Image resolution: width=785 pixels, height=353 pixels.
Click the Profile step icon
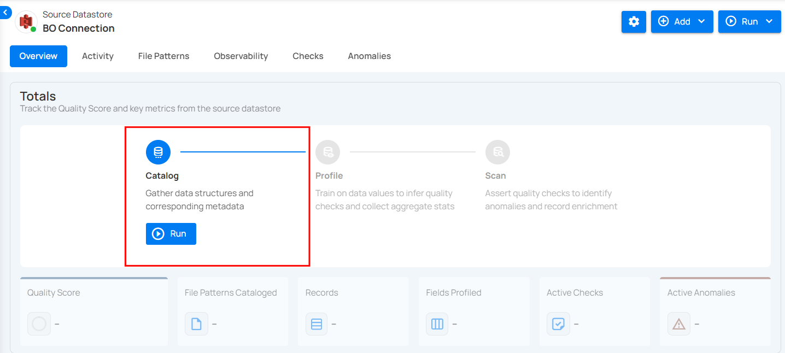point(327,152)
